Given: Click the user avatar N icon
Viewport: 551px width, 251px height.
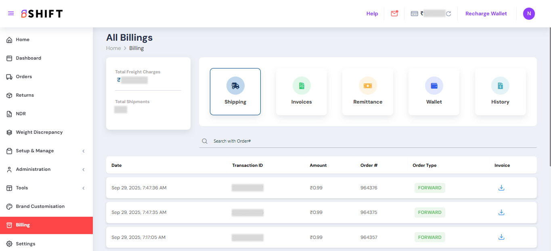Looking at the screenshot, I should (529, 14).
